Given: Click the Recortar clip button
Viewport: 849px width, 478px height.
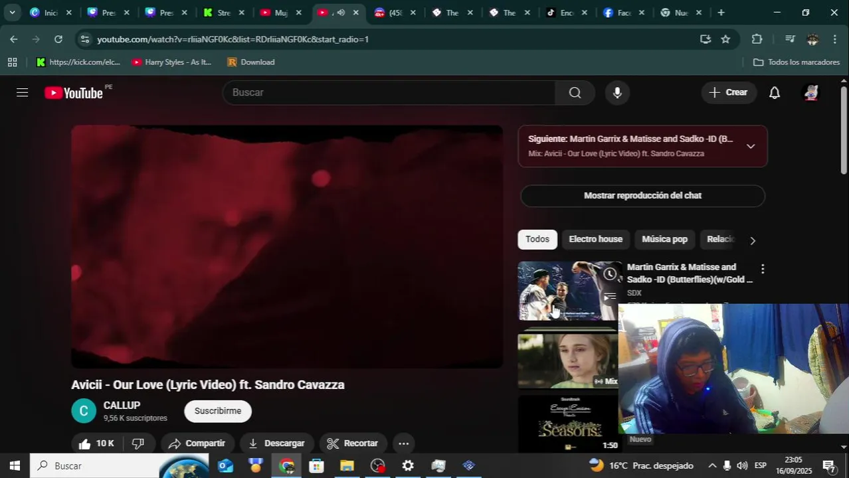Looking at the screenshot, I should pyautogui.click(x=352, y=443).
